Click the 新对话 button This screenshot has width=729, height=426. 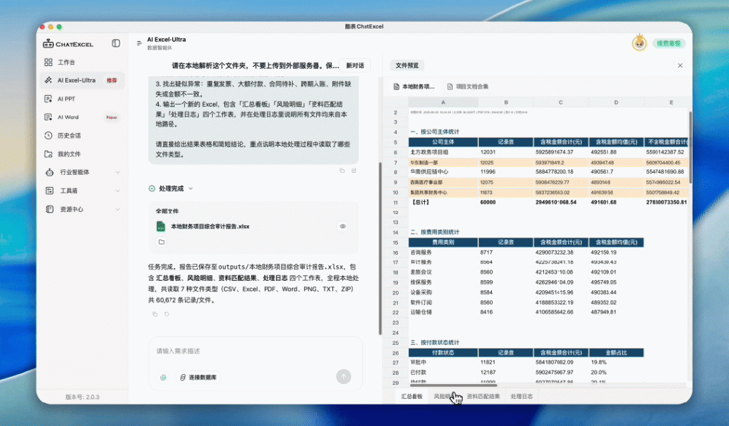point(355,65)
